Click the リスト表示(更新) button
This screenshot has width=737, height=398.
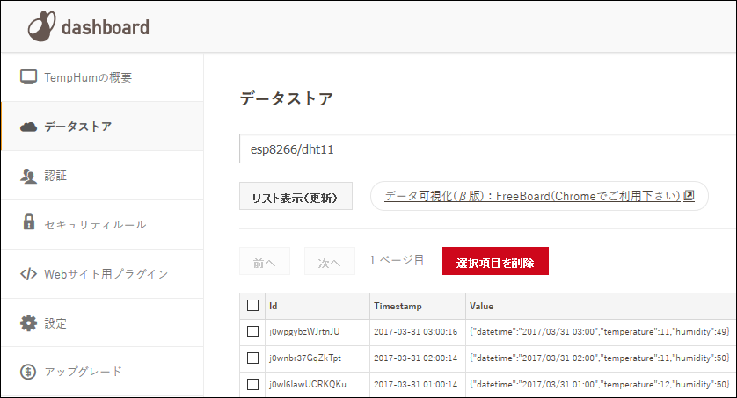[296, 196]
